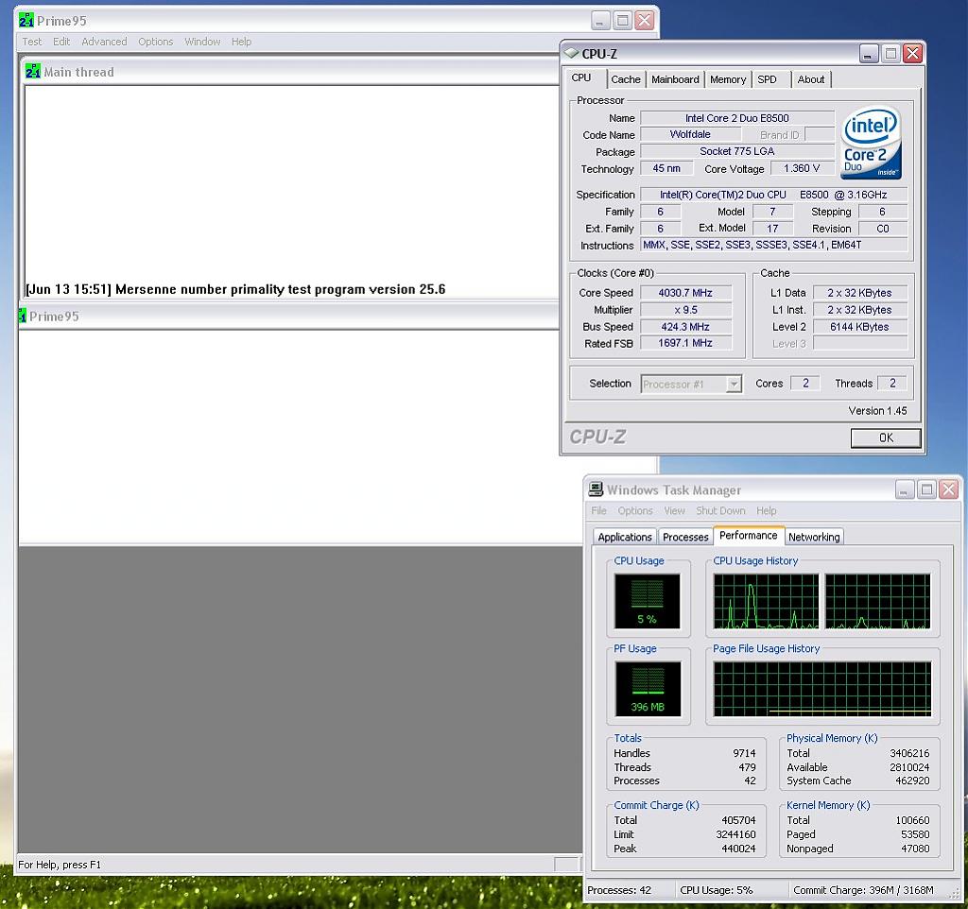Open the Window menu in Prime95
Screen dimensions: 968x909
point(202,42)
